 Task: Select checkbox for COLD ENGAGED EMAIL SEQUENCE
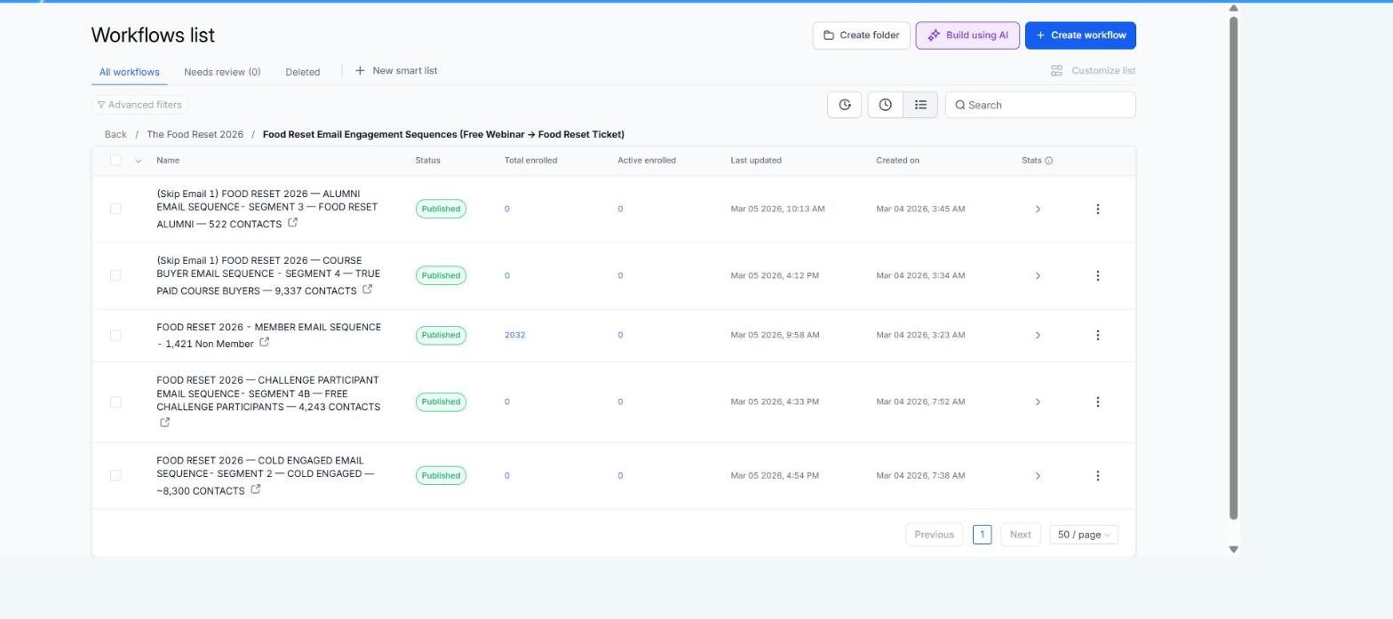pyautogui.click(x=115, y=475)
